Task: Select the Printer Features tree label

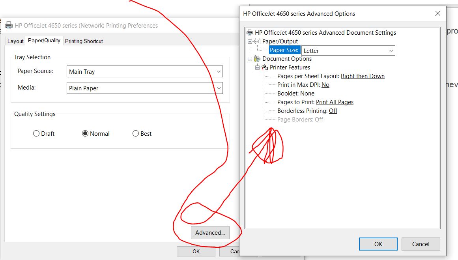Action: click(x=290, y=67)
